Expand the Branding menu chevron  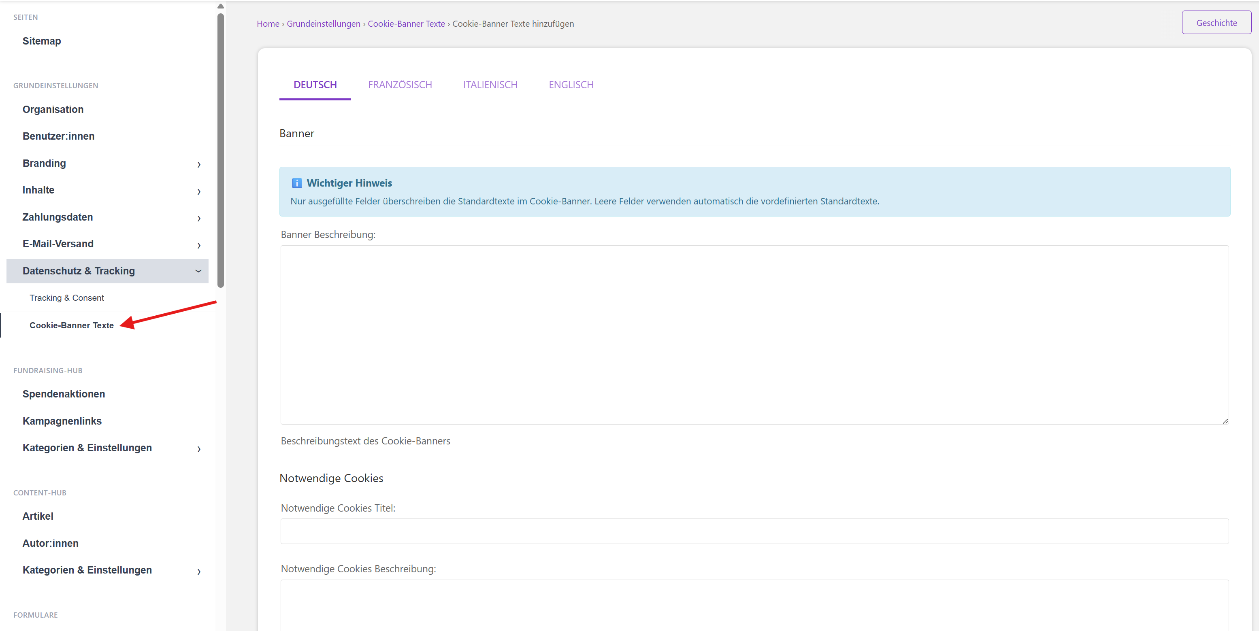click(x=199, y=164)
